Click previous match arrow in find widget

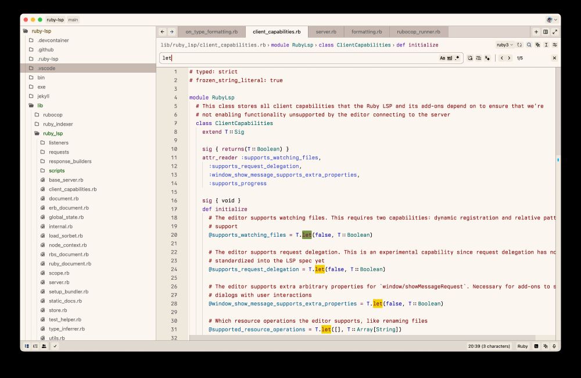[502, 58]
